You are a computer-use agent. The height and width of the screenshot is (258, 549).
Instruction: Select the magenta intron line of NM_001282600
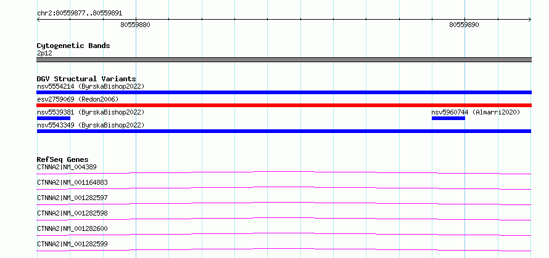coord(284,234)
